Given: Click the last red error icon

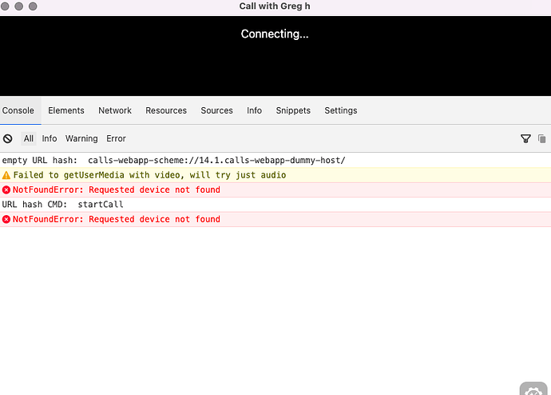Looking at the screenshot, I should tap(6, 220).
